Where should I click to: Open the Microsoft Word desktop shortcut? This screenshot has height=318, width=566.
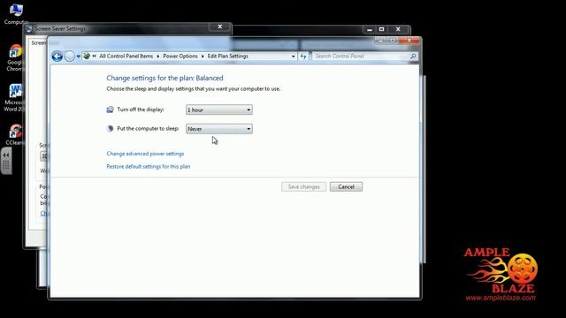pos(14,98)
